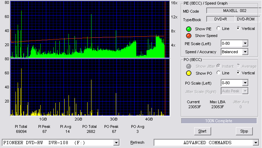262x148 pixels.
Task: Open Jitter Scale Auto Peak dropdown
Action: (x=245, y=91)
